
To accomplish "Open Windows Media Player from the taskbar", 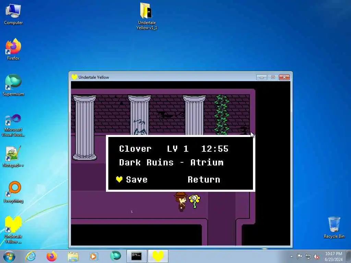I will 94,256.
